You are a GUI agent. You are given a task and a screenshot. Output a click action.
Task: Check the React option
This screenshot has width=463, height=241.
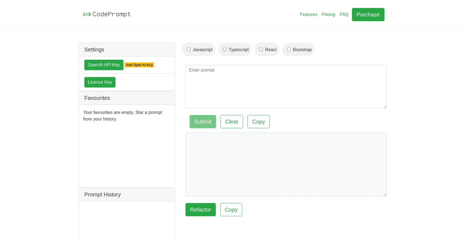point(261,49)
